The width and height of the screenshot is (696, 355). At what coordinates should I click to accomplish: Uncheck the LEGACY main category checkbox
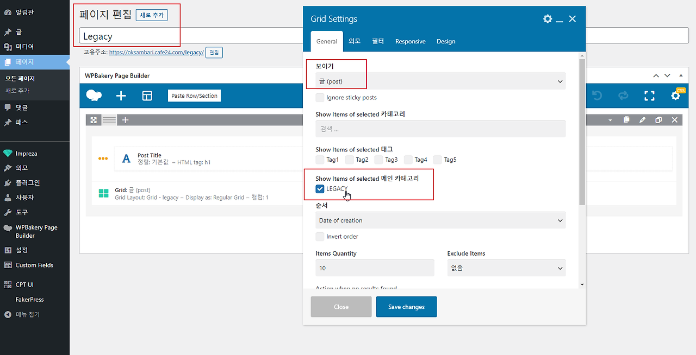coord(320,189)
